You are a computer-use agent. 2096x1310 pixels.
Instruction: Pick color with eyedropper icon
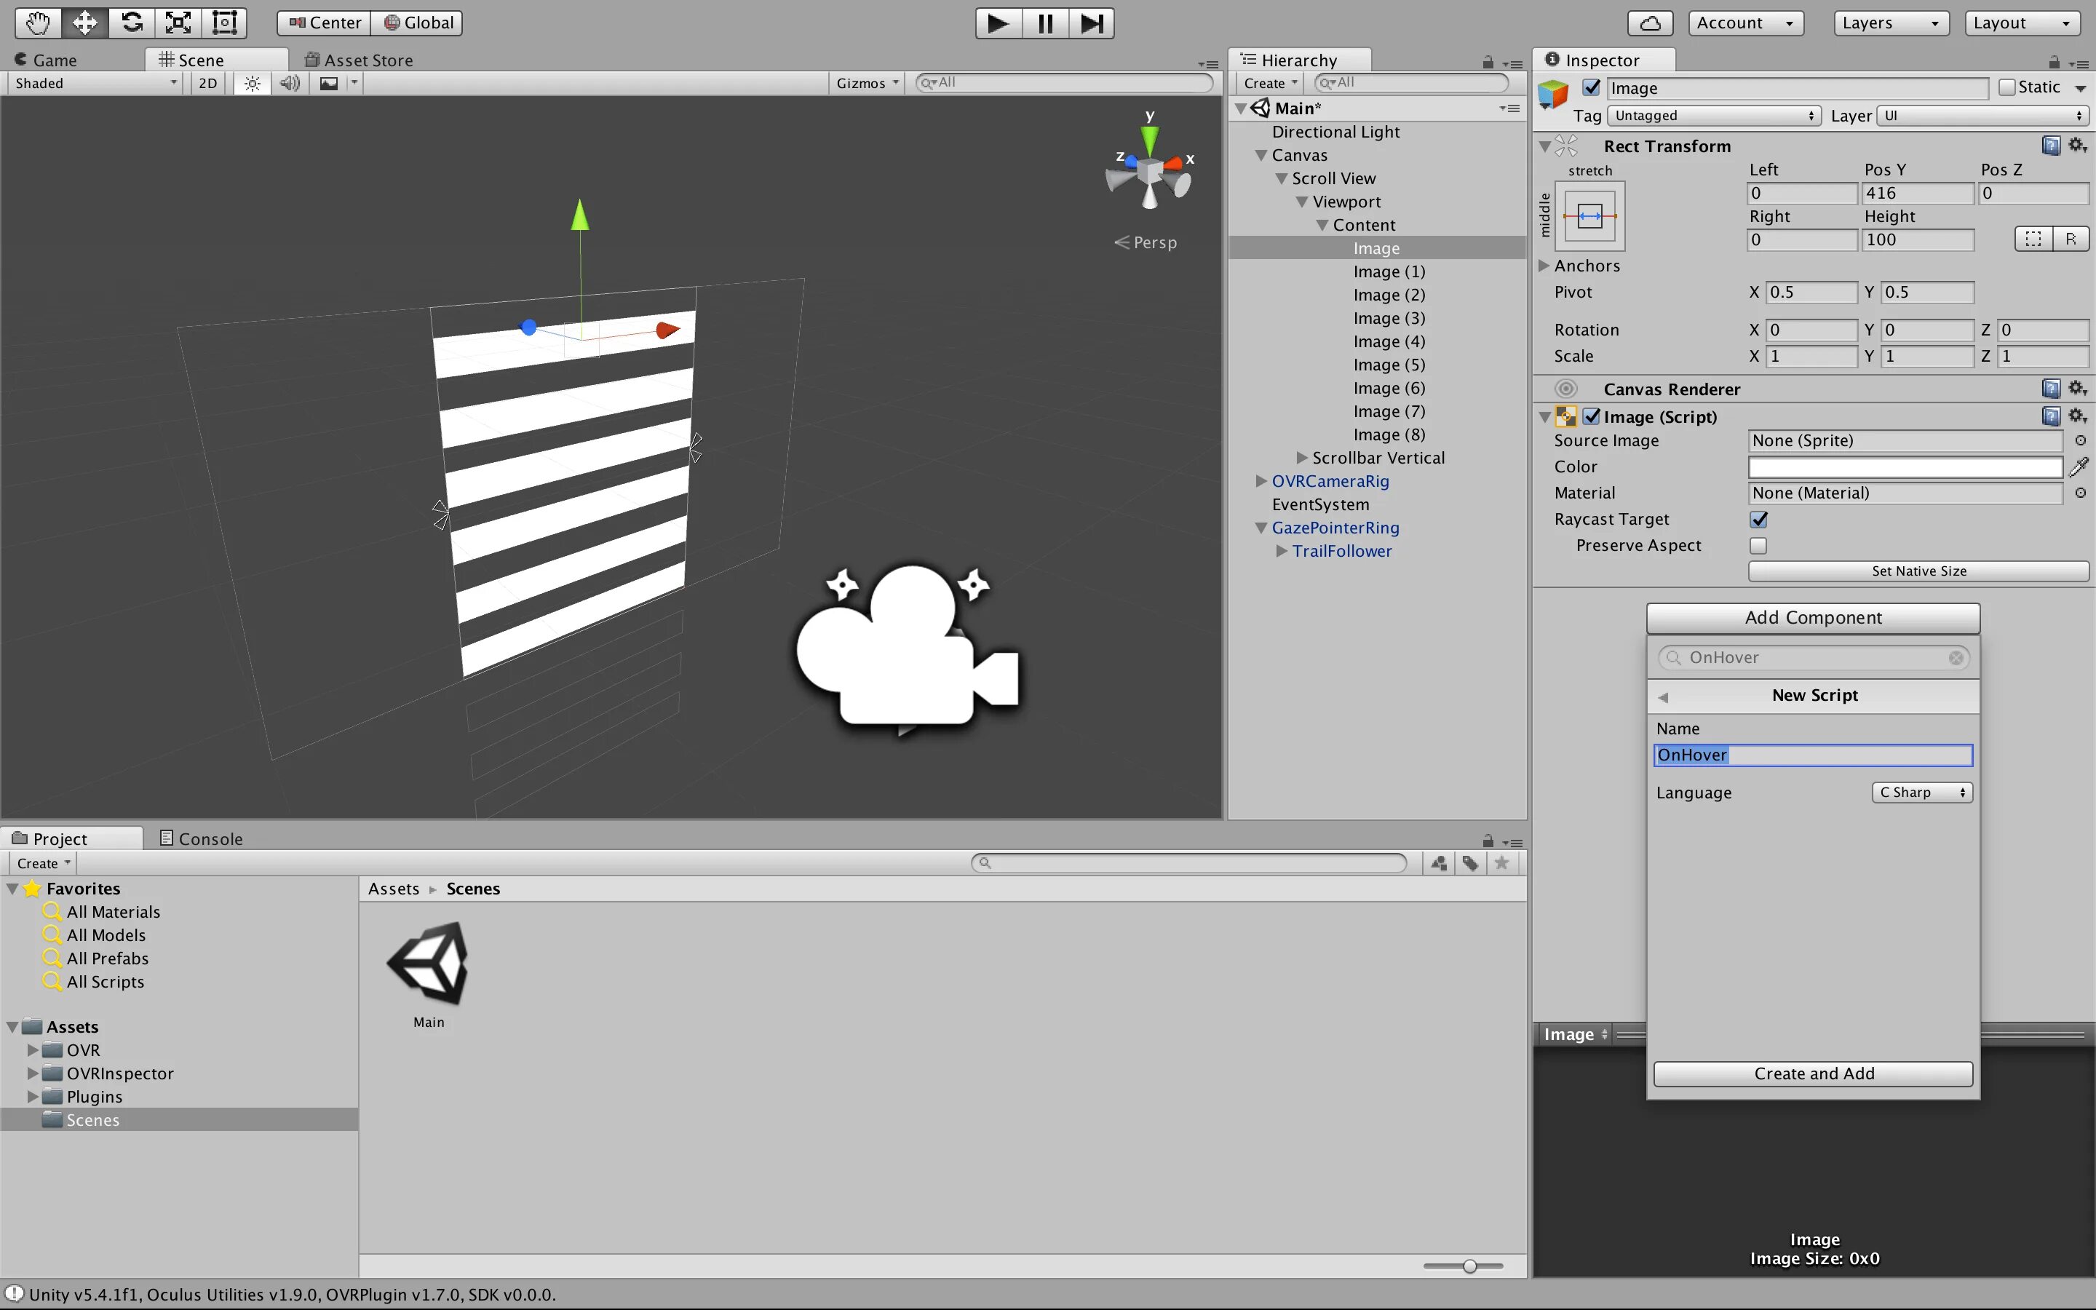click(x=2079, y=467)
